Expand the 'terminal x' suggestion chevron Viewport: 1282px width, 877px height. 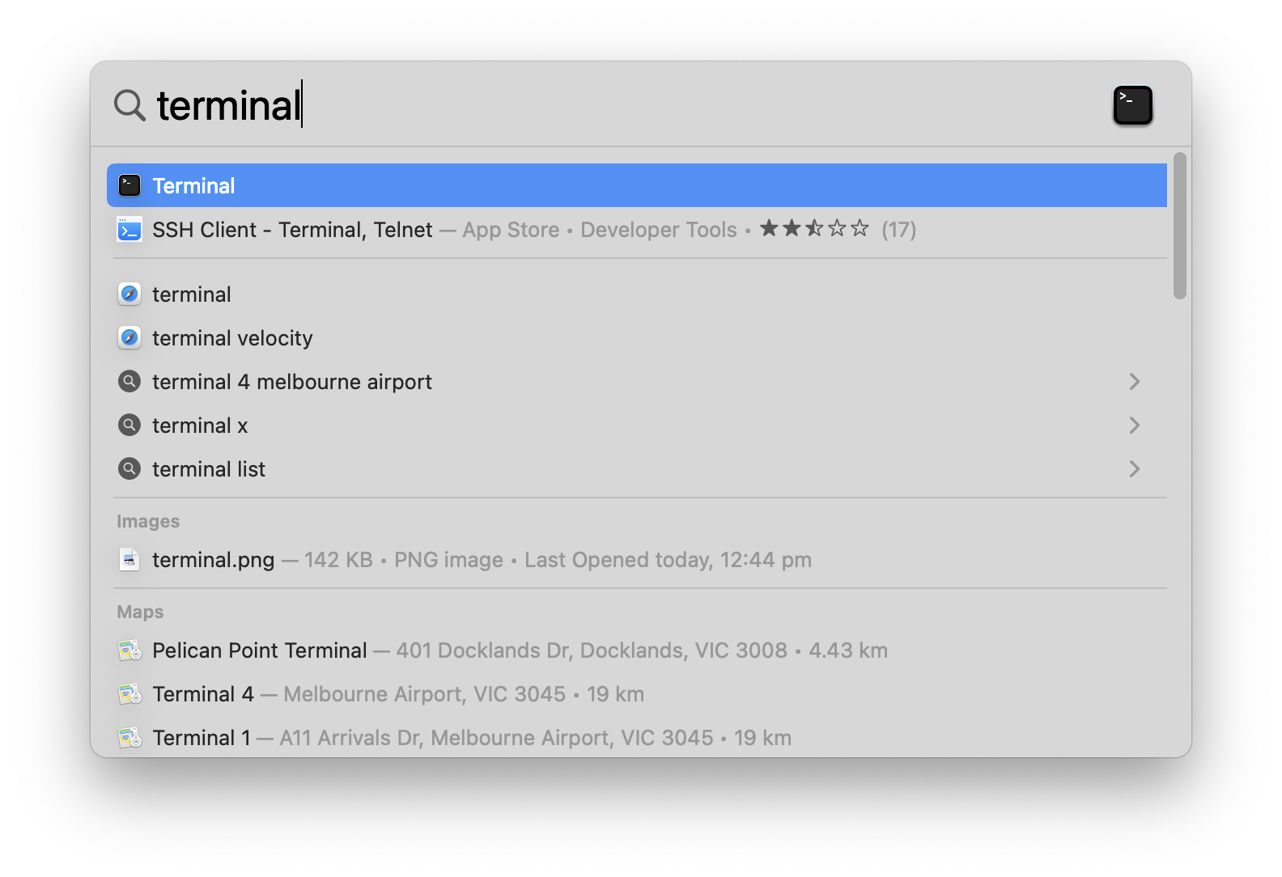pos(1134,426)
